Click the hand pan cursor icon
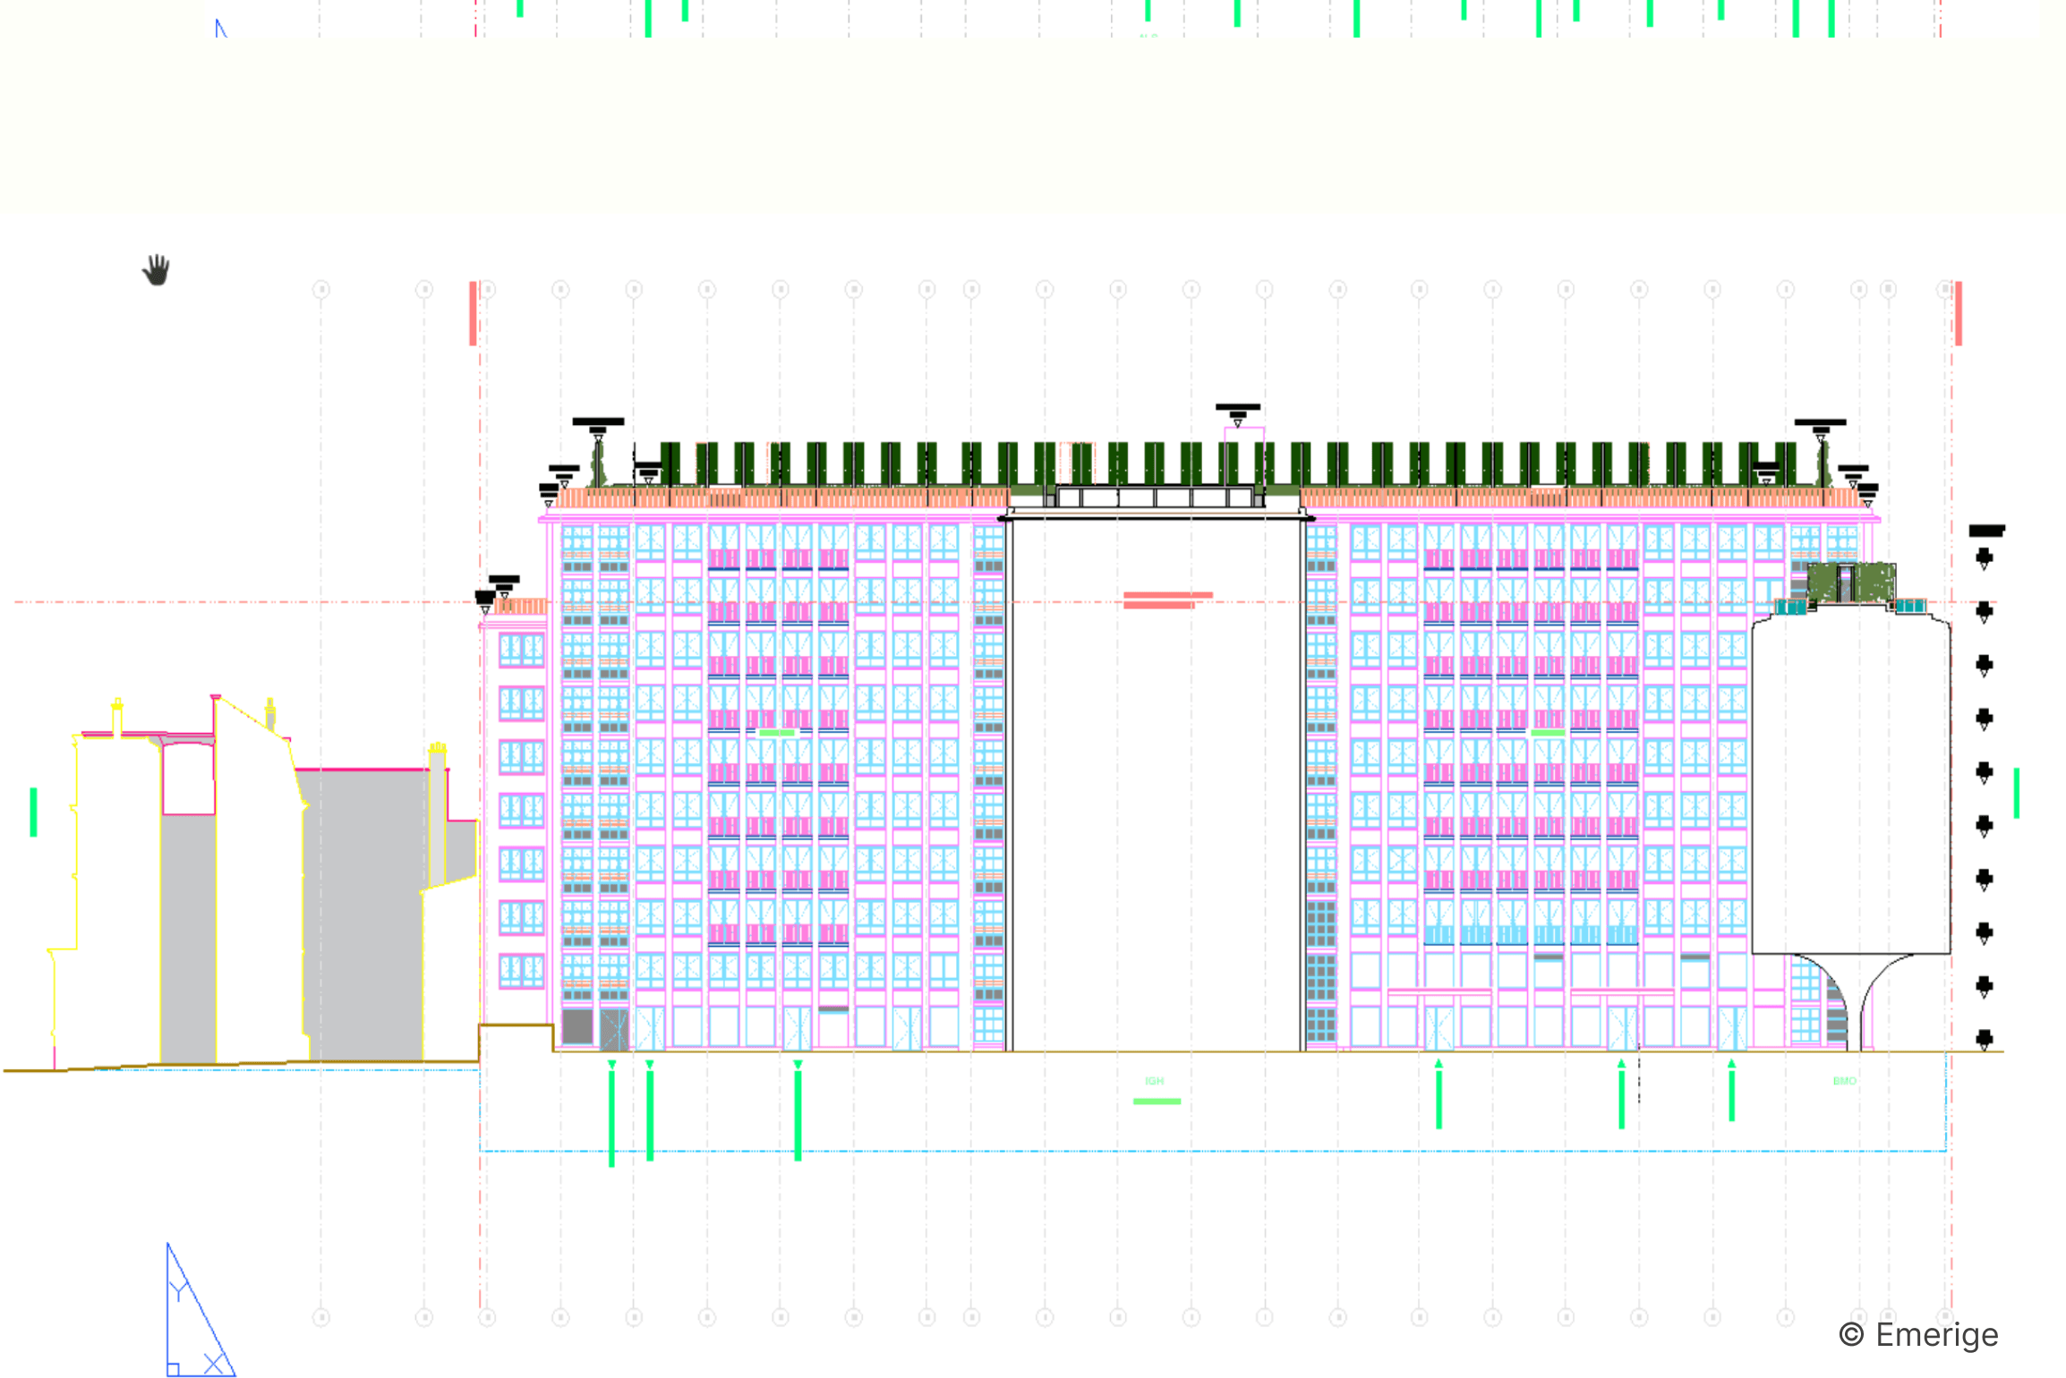 coord(157,269)
